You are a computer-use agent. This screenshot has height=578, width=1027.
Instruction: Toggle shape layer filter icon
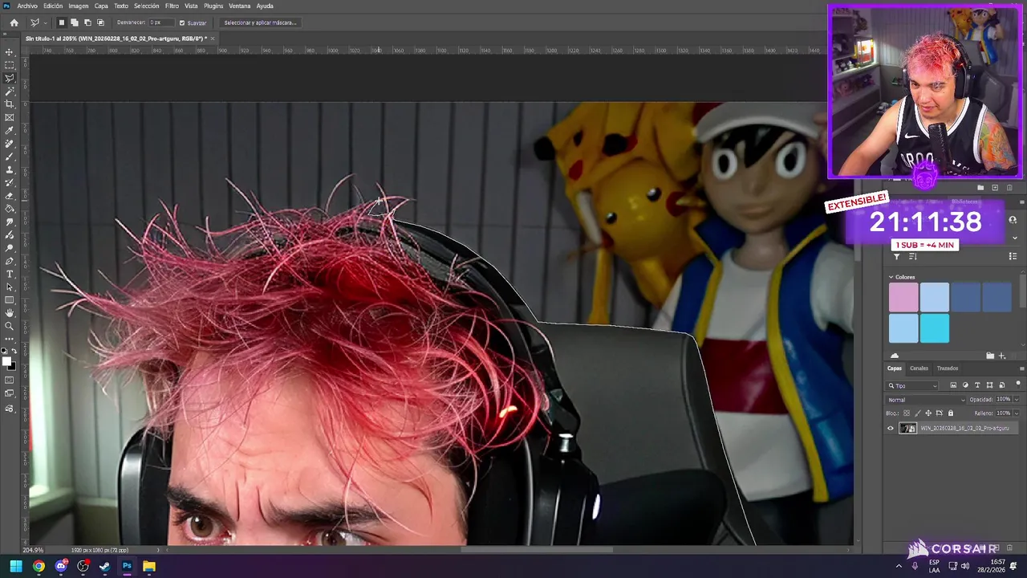point(989,385)
